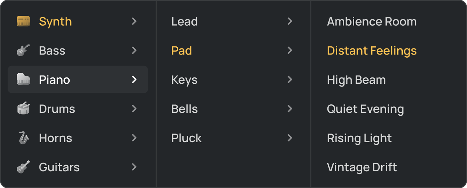Load the Distant Feelings preset
The height and width of the screenshot is (188, 467).
(372, 50)
